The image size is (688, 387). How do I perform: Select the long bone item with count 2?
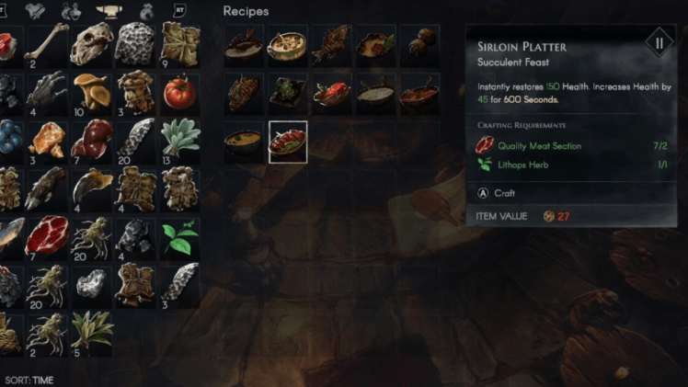(x=48, y=45)
